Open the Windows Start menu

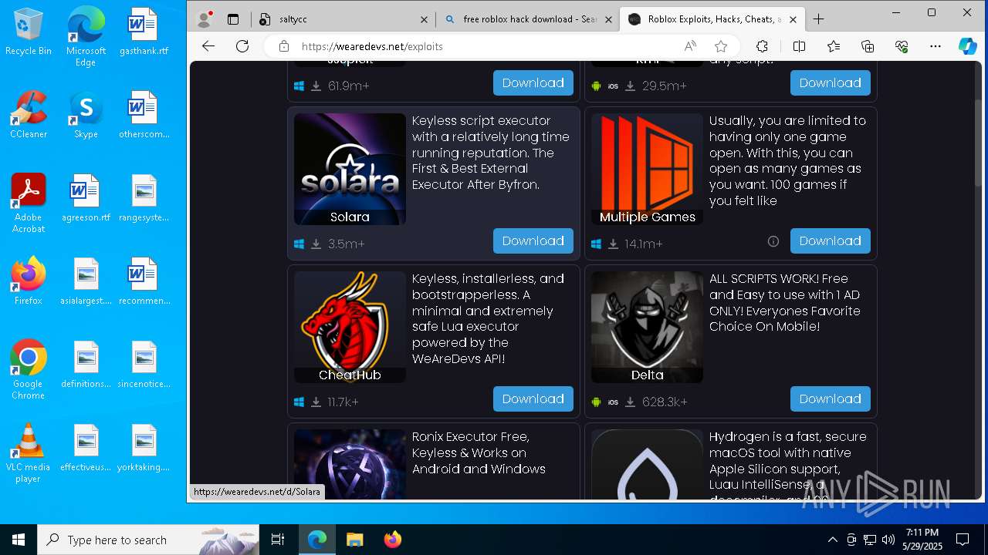[x=19, y=540]
